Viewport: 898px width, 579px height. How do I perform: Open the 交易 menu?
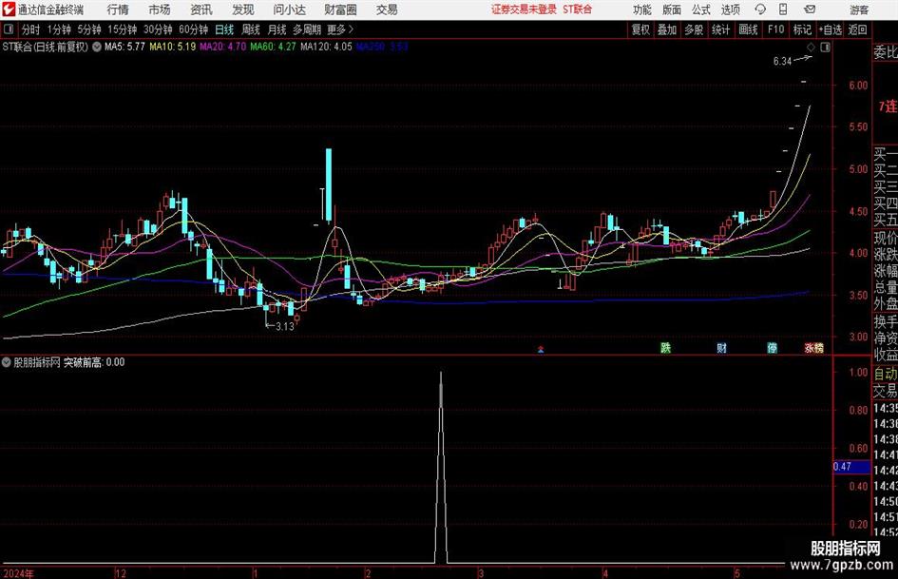[x=387, y=10]
